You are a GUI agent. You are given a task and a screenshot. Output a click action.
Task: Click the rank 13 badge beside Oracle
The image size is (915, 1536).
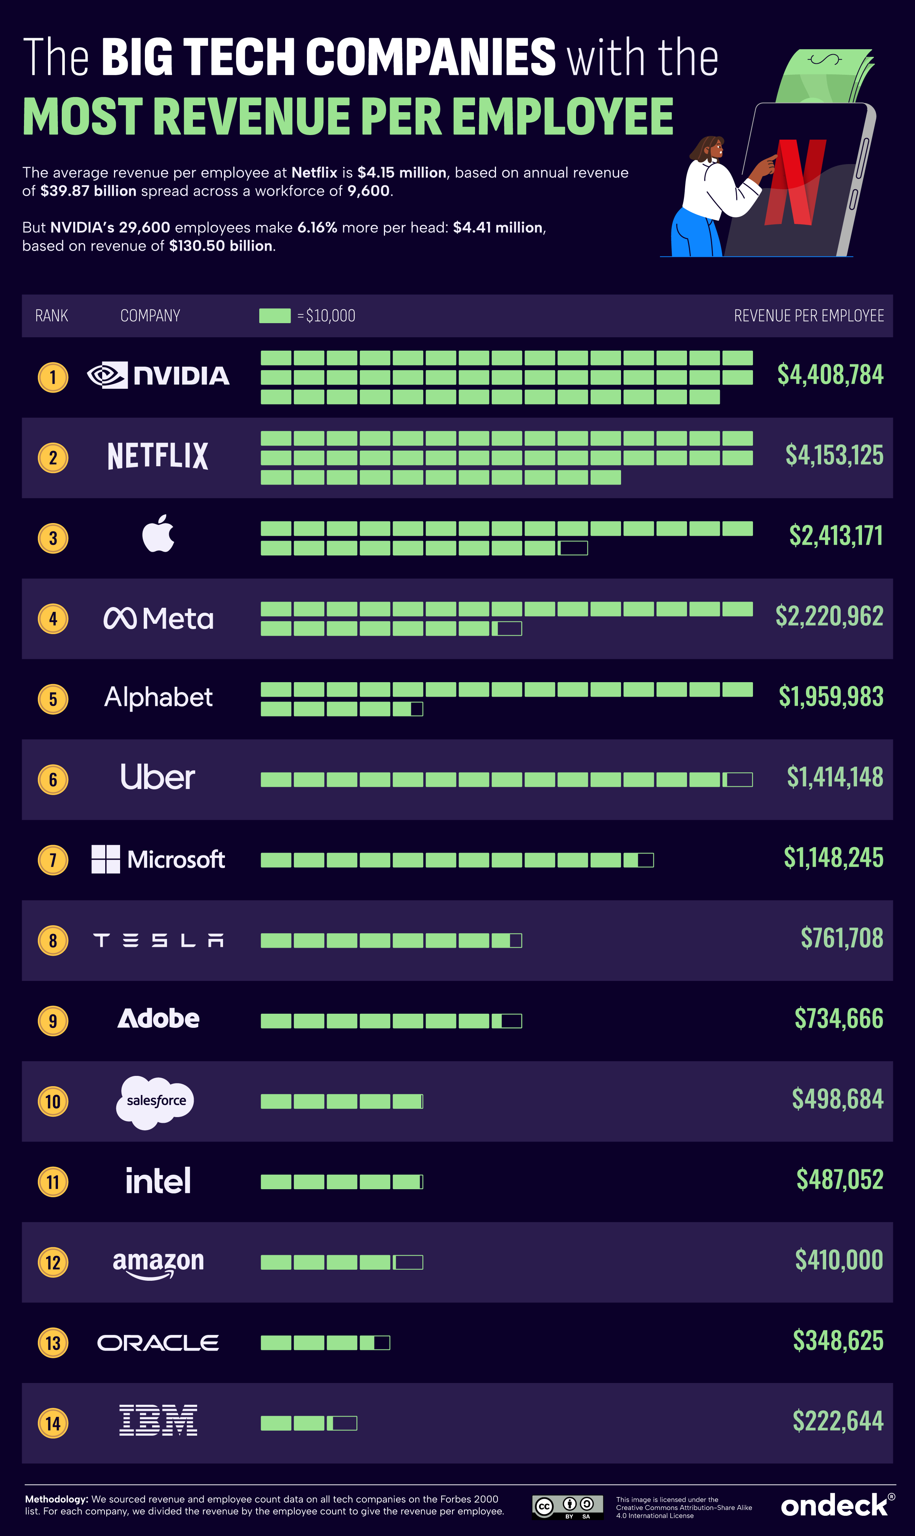[x=53, y=1343]
